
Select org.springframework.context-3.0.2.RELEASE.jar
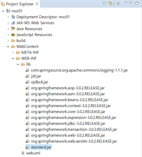pyautogui.click(x=71, y=106)
